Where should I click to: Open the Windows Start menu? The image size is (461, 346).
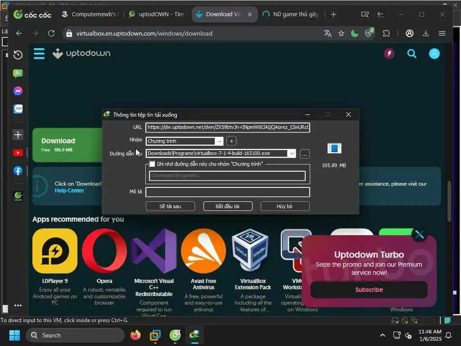[14, 335]
